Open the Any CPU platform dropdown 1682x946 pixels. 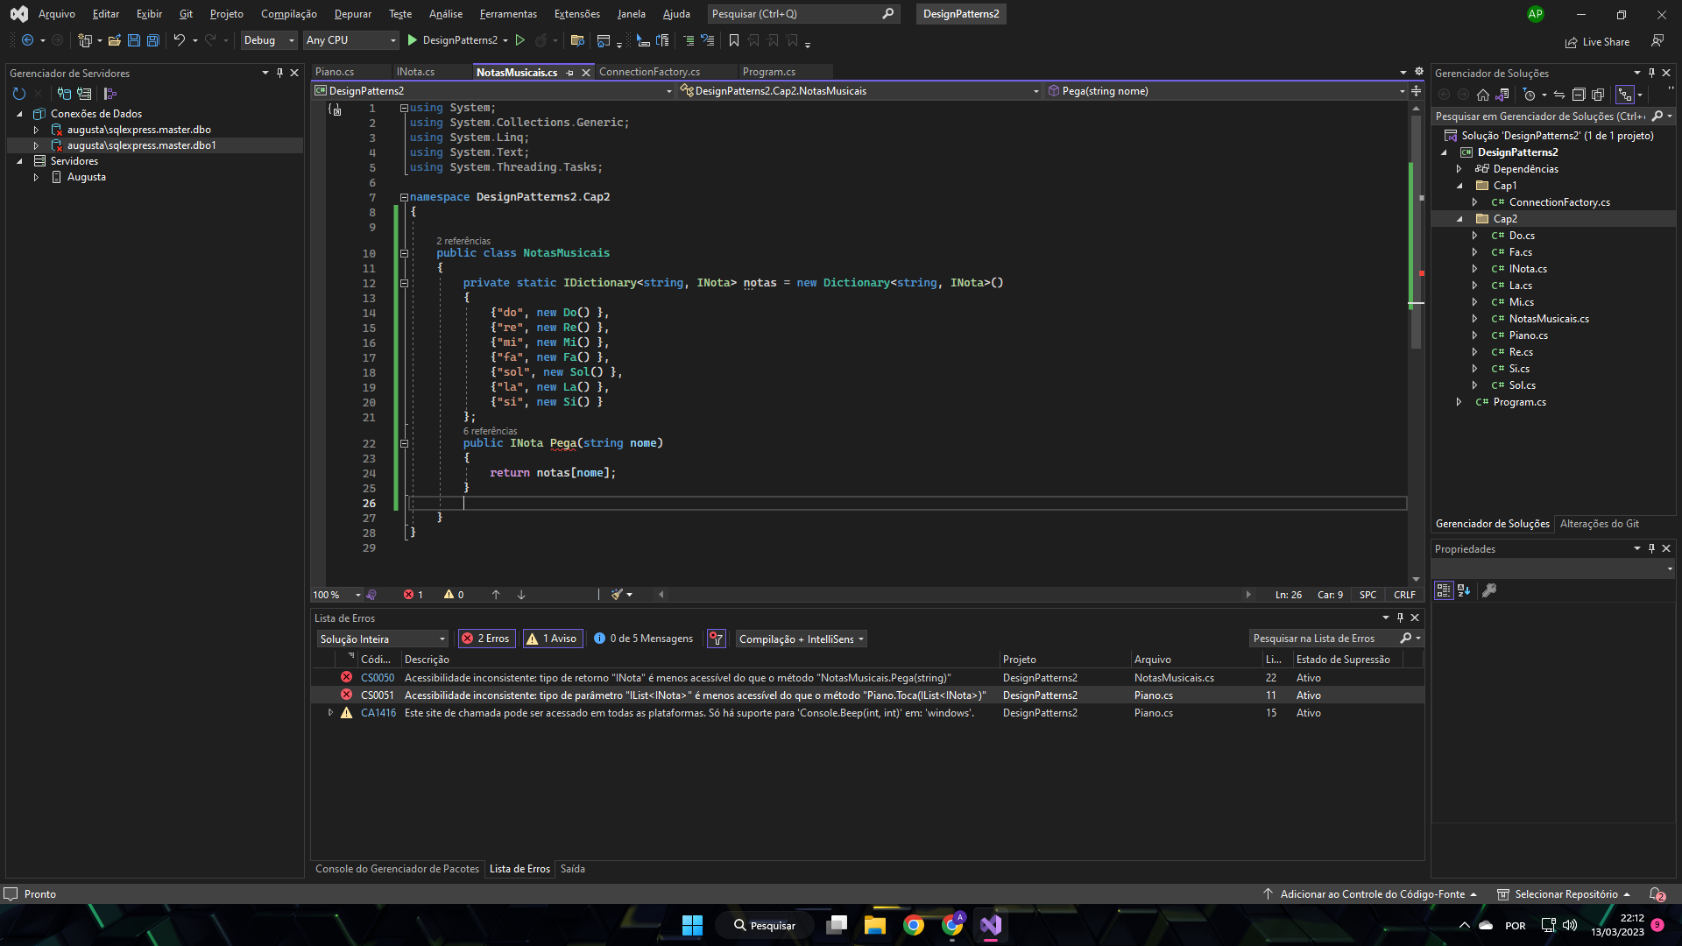click(350, 40)
